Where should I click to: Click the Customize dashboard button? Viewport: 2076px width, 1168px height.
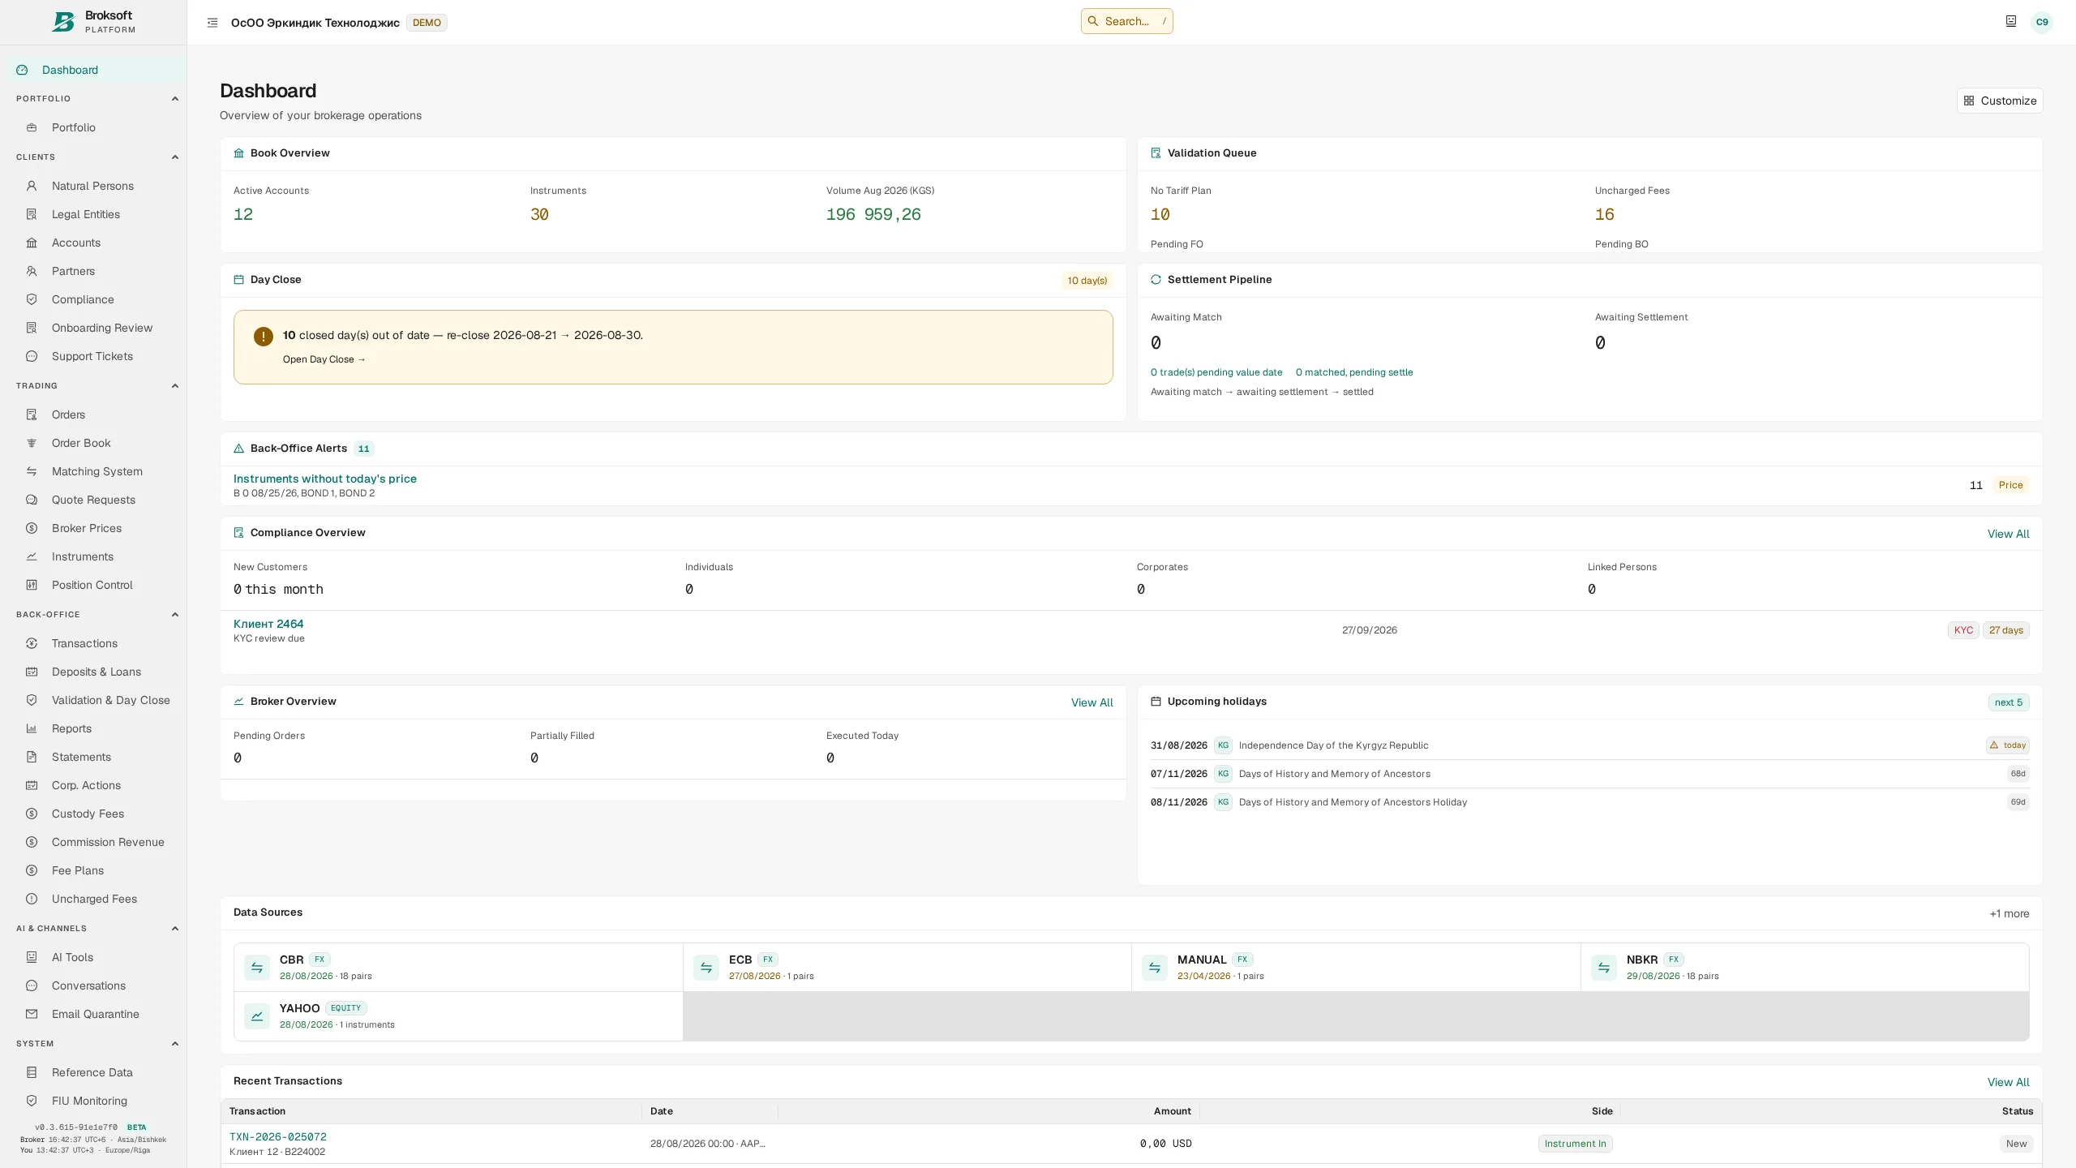click(x=2000, y=101)
